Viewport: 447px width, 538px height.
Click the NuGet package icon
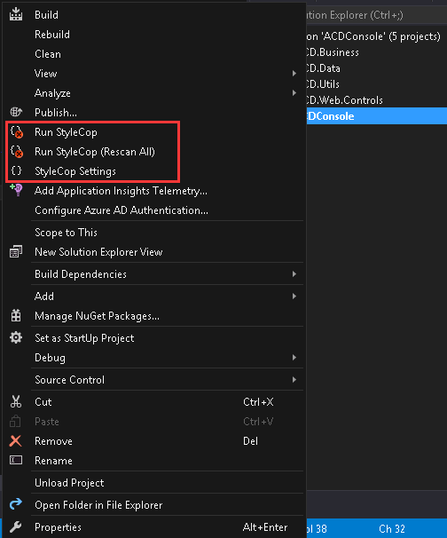(x=16, y=316)
